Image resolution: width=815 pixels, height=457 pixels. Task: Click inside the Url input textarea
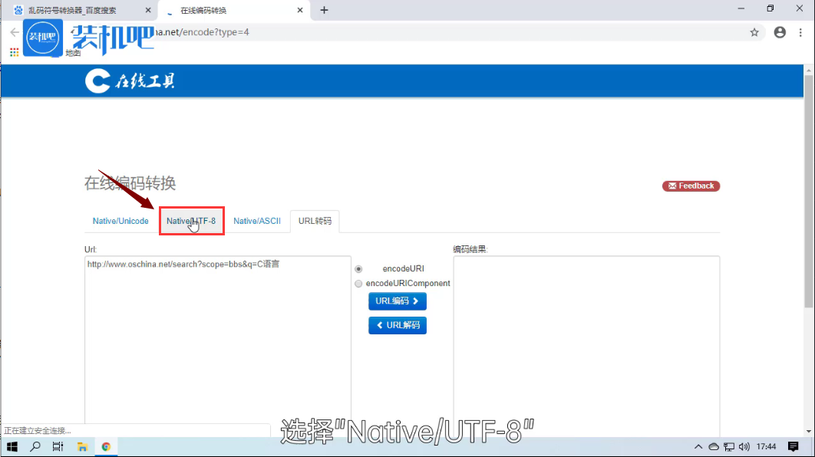(217, 337)
